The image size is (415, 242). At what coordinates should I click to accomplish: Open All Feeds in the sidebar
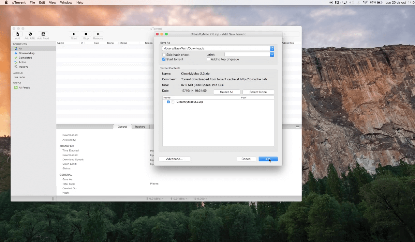pyautogui.click(x=33, y=87)
